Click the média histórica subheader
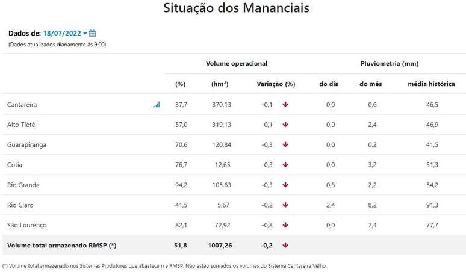 [x=431, y=84]
